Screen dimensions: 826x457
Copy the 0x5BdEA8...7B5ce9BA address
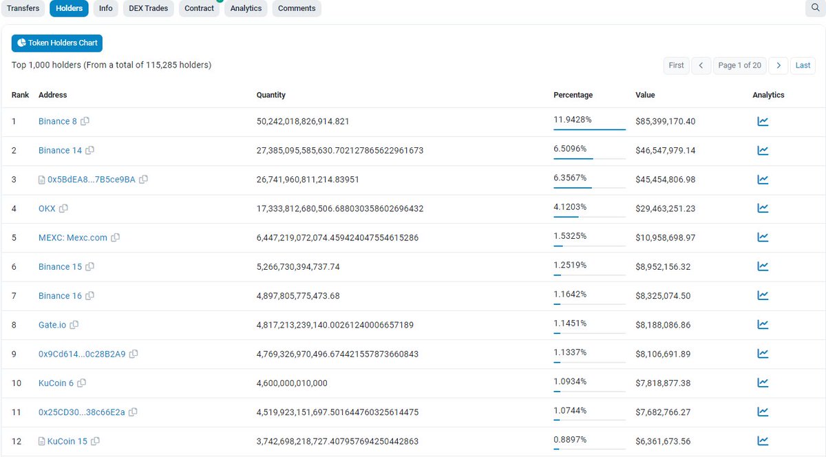143,180
